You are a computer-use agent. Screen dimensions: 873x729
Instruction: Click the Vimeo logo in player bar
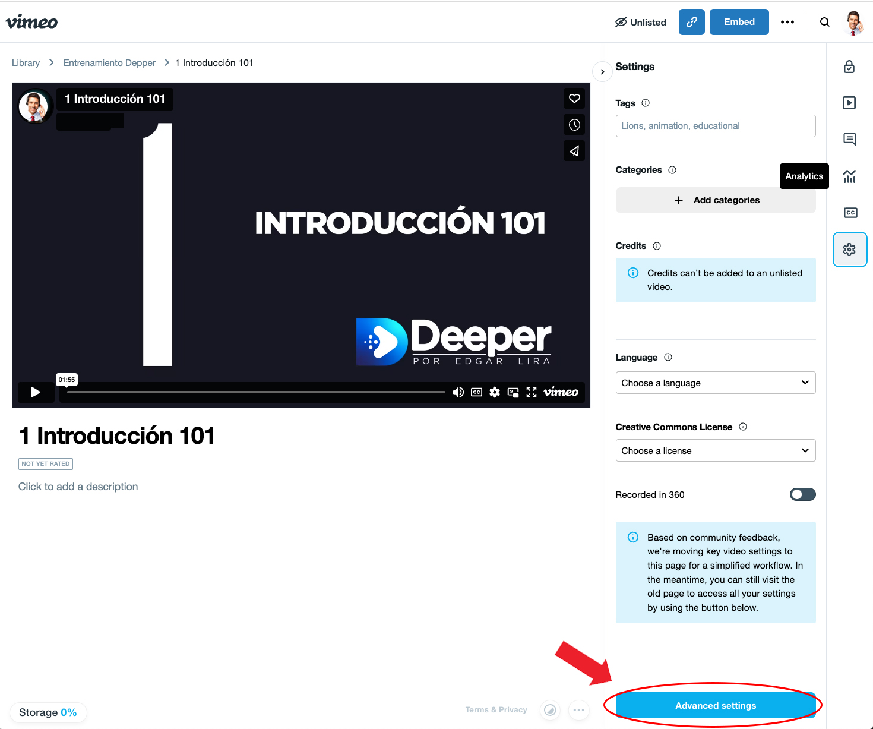point(561,392)
